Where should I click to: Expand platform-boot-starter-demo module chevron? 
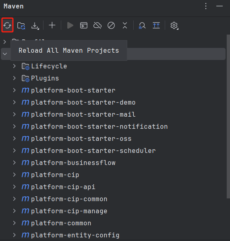pyautogui.click(x=15, y=102)
